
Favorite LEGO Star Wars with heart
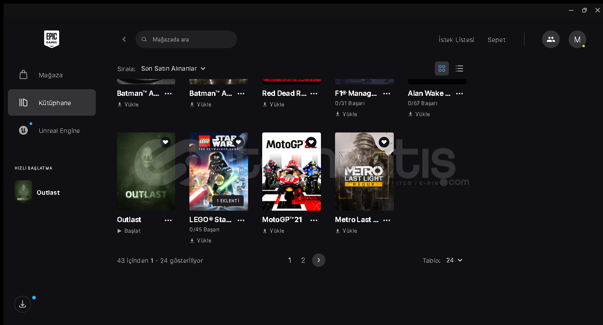[238, 142]
